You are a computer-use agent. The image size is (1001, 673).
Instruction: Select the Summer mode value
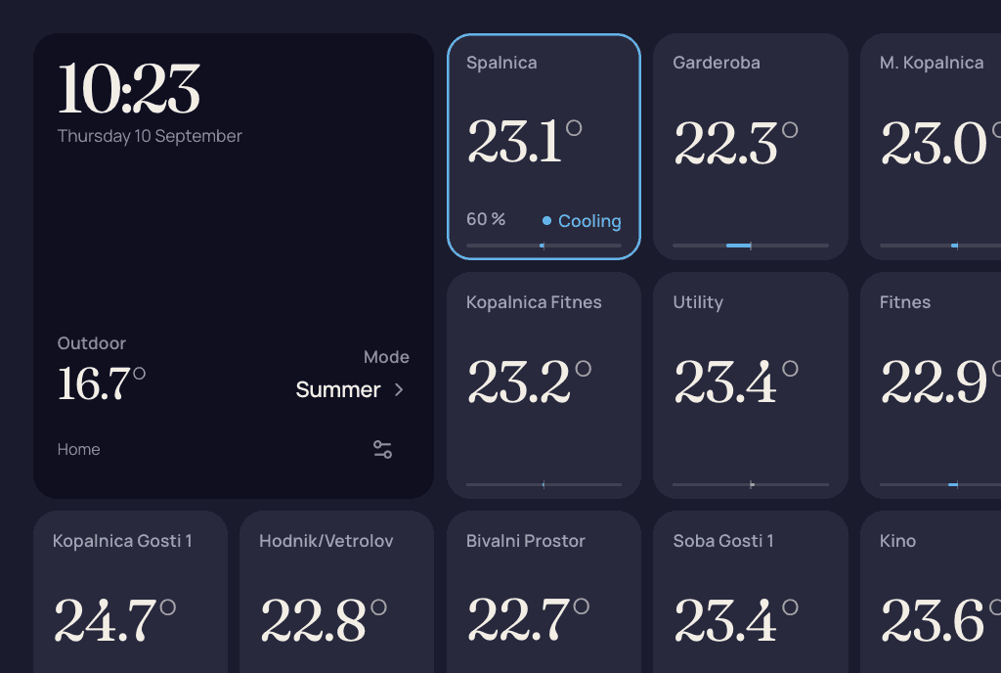[x=337, y=389]
